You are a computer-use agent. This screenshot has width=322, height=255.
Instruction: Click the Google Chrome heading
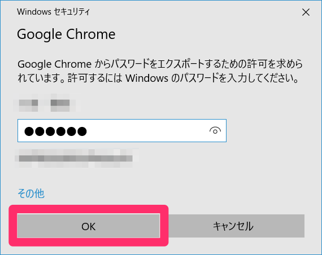coord(66,34)
